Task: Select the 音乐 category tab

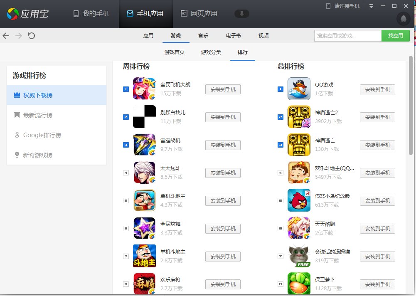Action: [203, 36]
